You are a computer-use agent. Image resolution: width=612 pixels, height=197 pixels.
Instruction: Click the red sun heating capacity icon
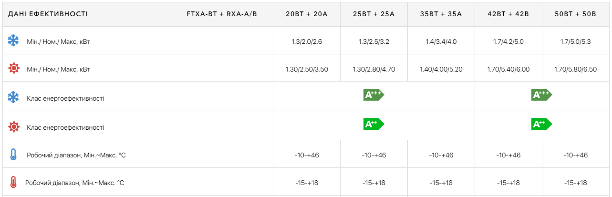pyautogui.click(x=14, y=68)
